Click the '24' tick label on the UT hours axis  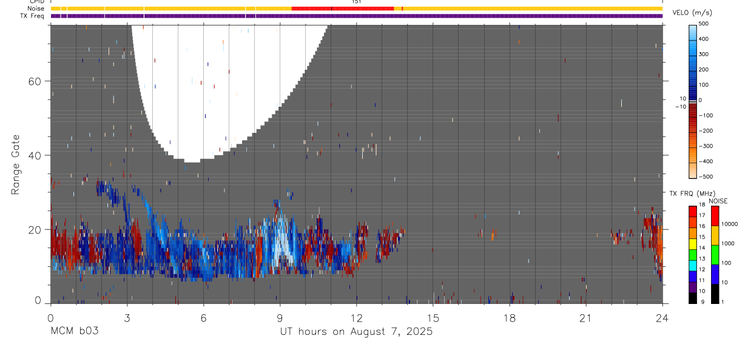(662, 318)
